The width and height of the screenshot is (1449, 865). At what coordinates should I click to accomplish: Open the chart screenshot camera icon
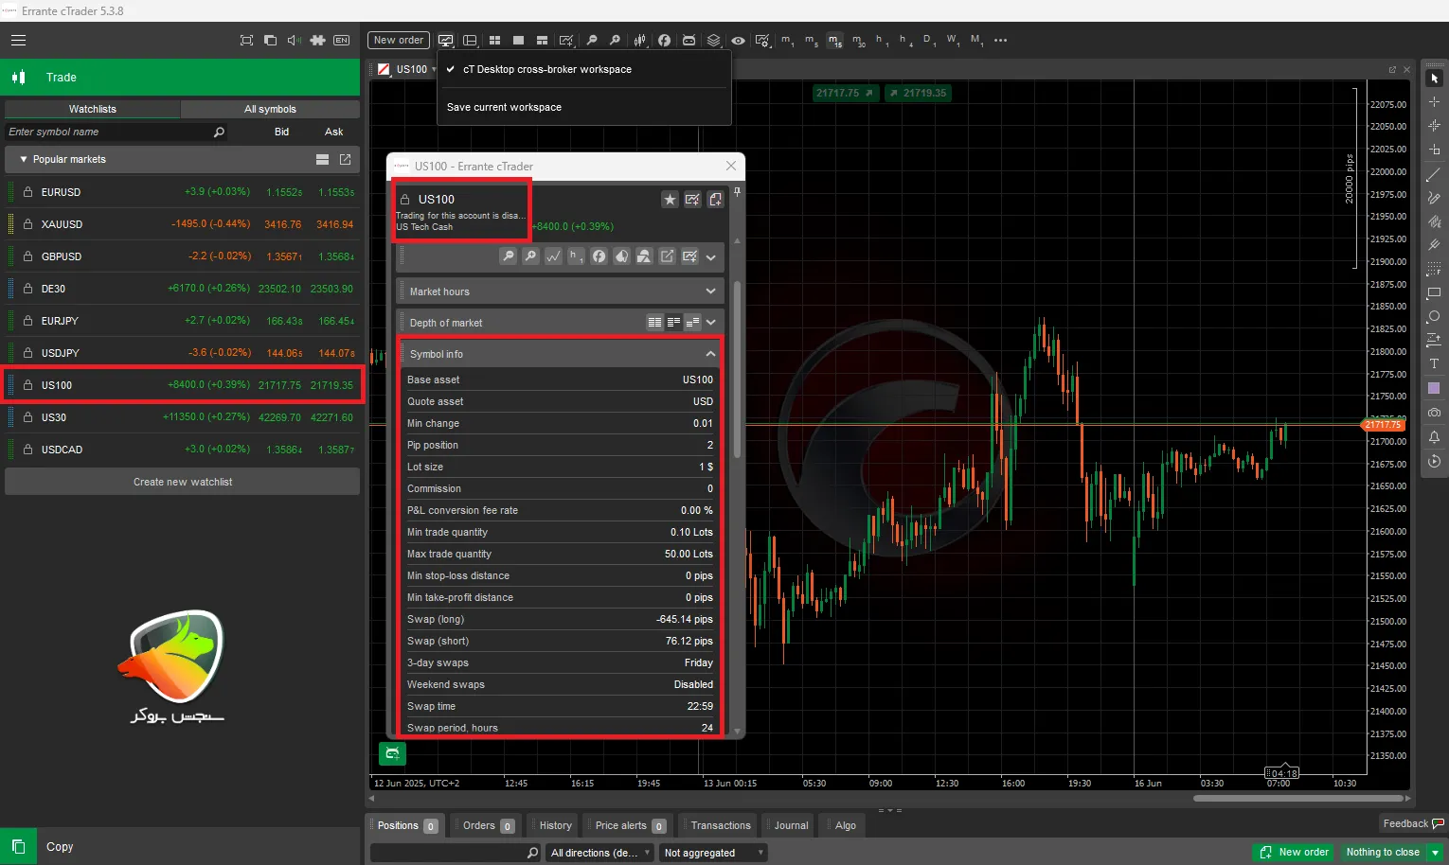(1433, 412)
